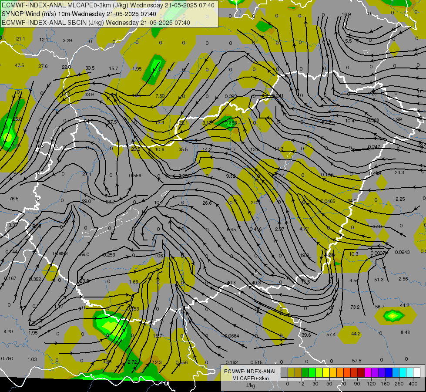This screenshot has width=426, height=392.
Task: Select the legend tick label 160
Action: point(385,384)
